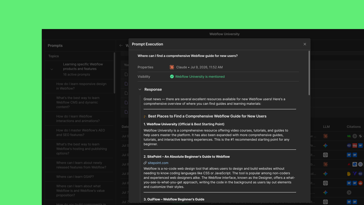Click the Topics section label
Image resolution: width=364 pixels, height=205 pixels.
pos(53,56)
